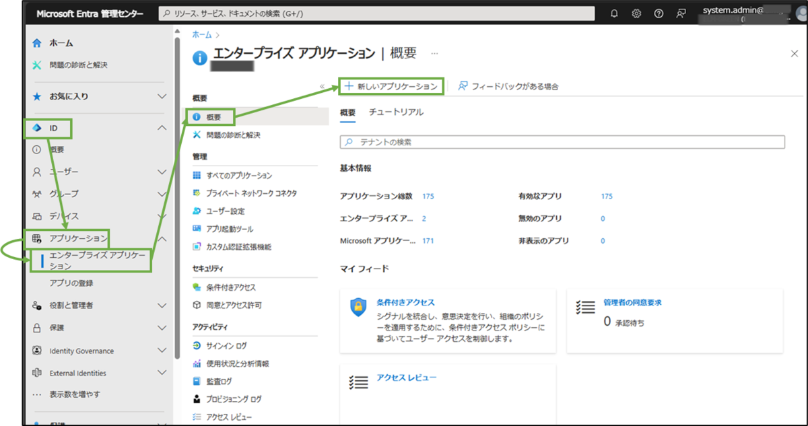Click the top resource search box
The image size is (808, 426).
(x=377, y=13)
